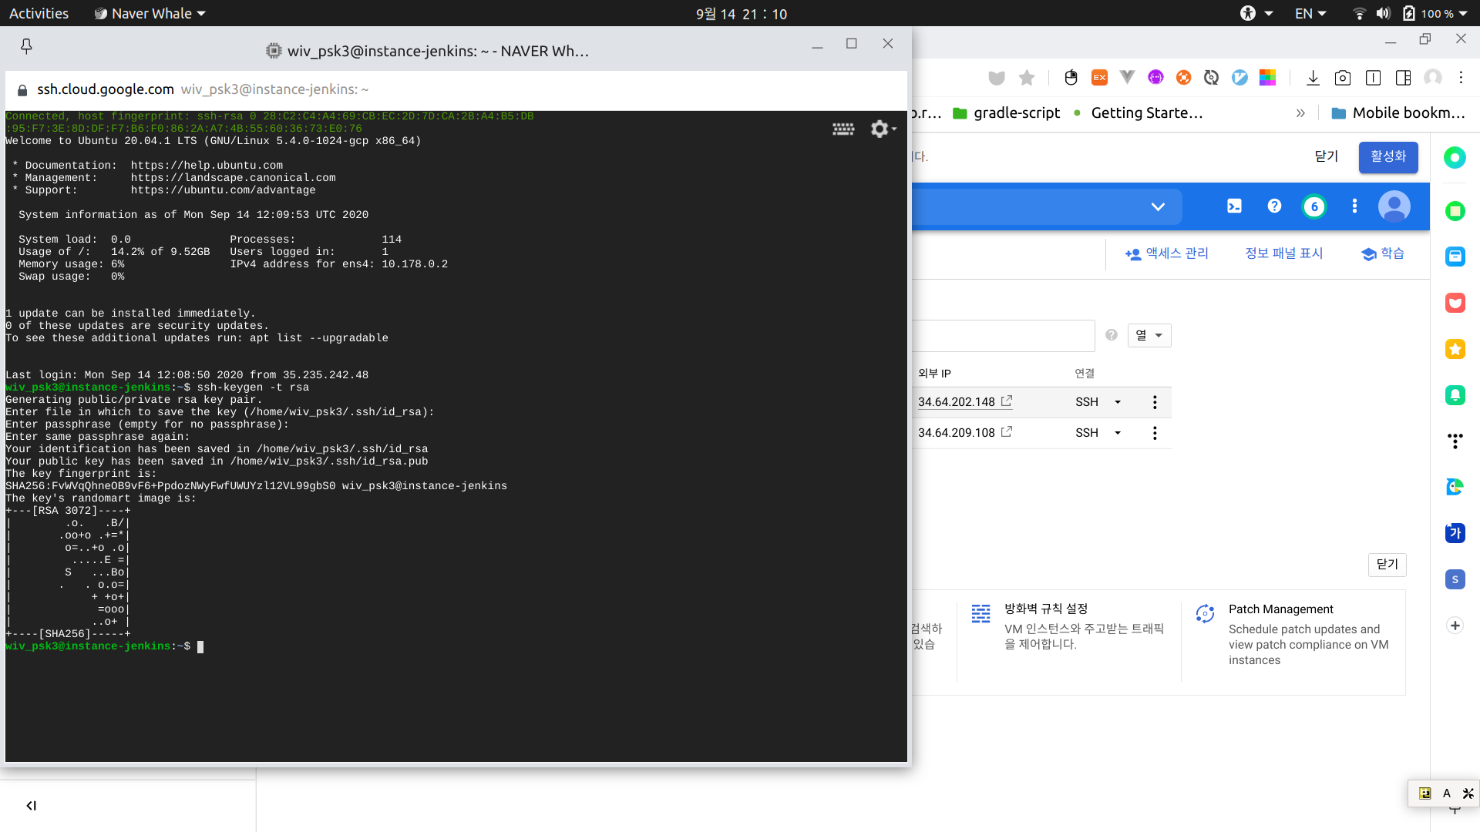Activate Cloud Shell icon in header
The width and height of the screenshot is (1480, 832).
tap(1234, 206)
